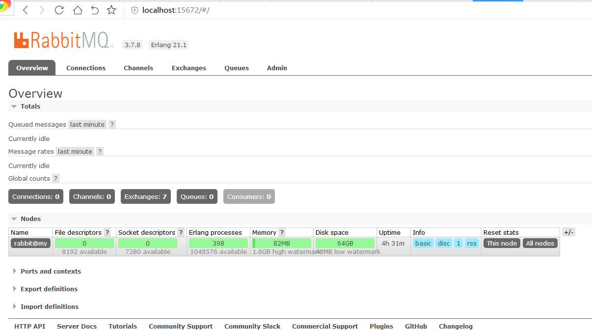Click the 'basic' info tag
Viewport: 592px width, 332px height.
click(x=423, y=243)
